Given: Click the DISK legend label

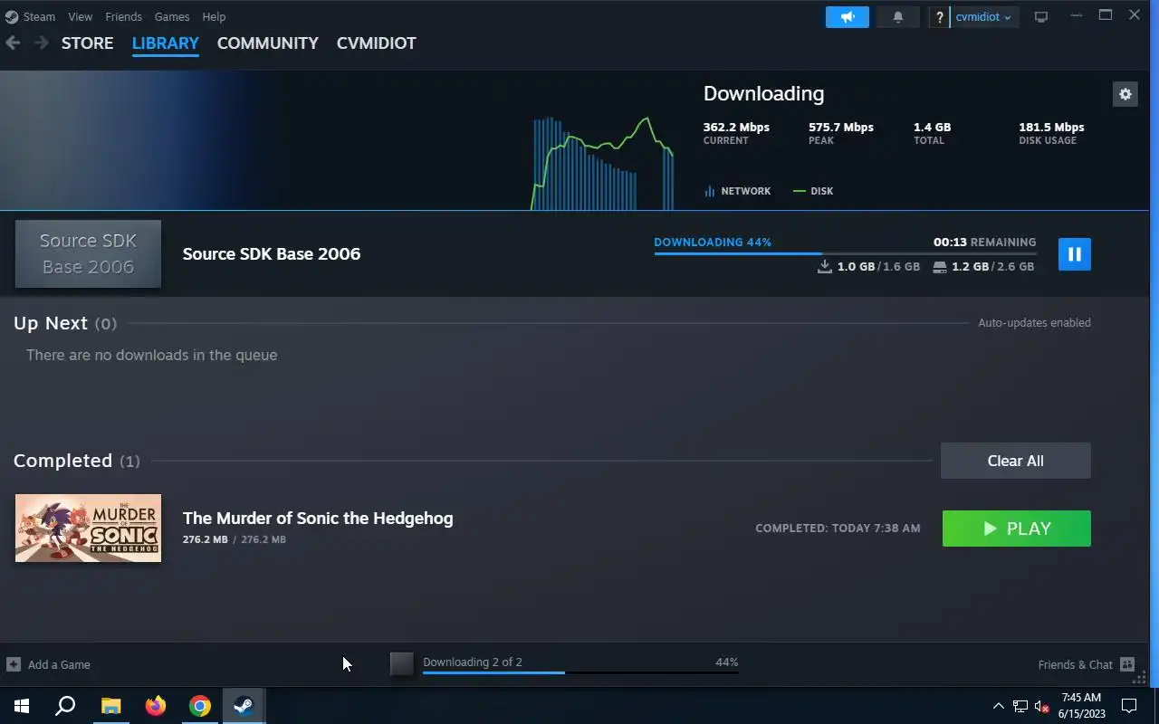Looking at the screenshot, I should (x=813, y=191).
